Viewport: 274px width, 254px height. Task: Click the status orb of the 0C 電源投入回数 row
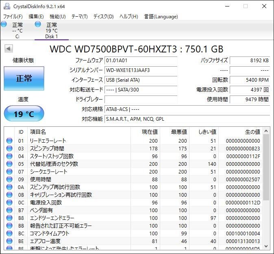(9, 202)
